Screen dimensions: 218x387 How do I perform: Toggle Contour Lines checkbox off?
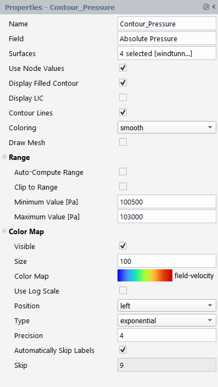pyautogui.click(x=123, y=112)
